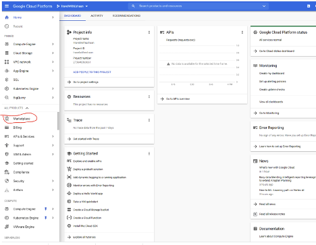Click the APIs & Services icon

click(7, 136)
